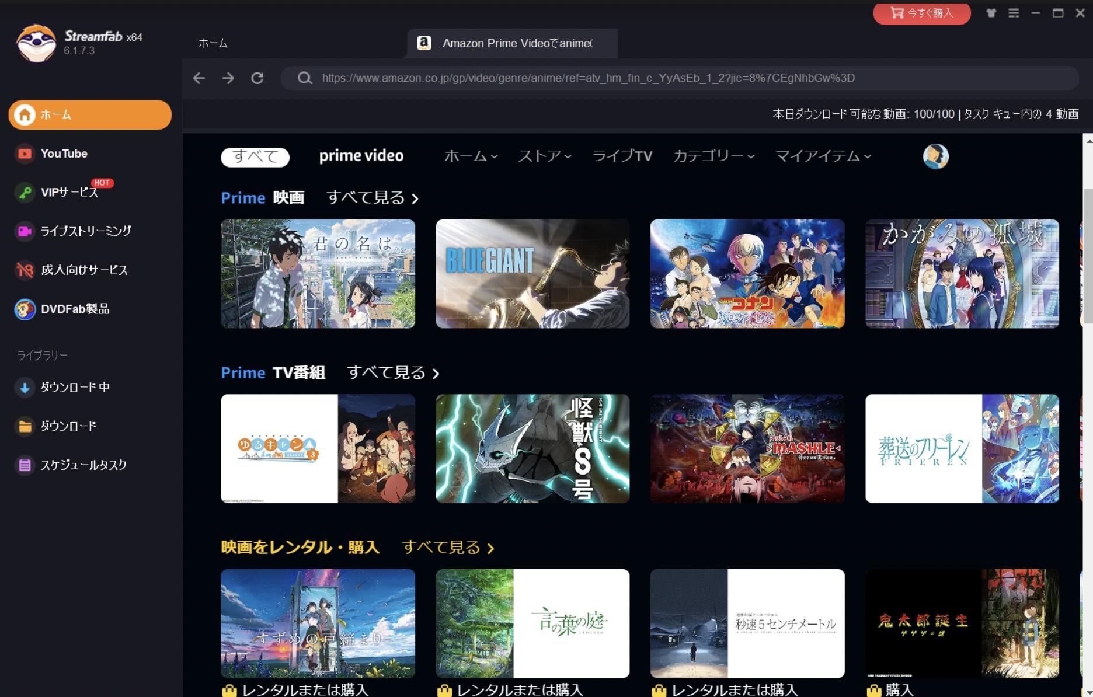This screenshot has width=1093, height=697.
Task: Go forward in the browser
Action: (x=228, y=78)
